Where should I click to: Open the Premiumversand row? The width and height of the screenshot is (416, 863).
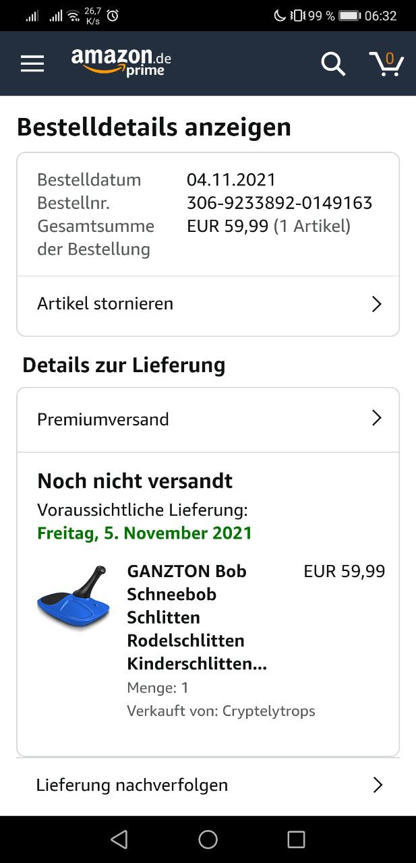103,419
